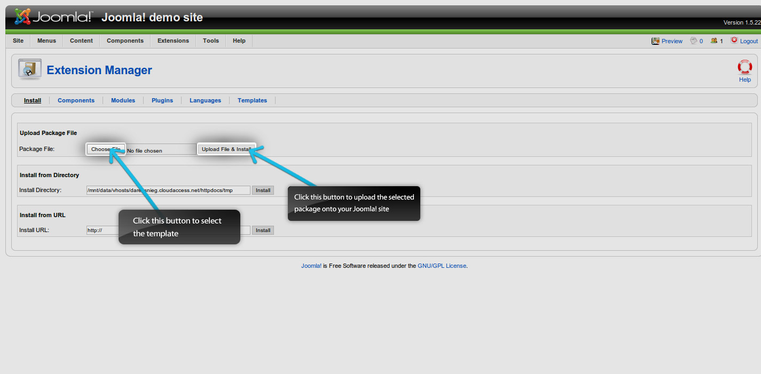Open the Joomla! link in the footer
The image size is (761, 374).
[x=311, y=266]
